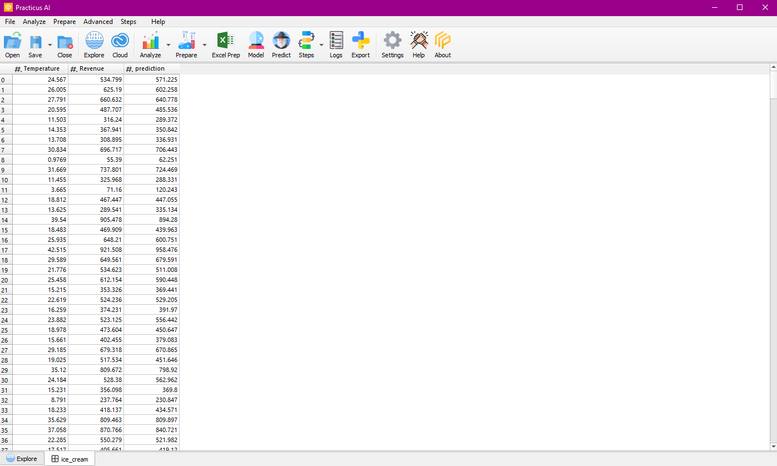Click the Save disk icon
Viewport: 777px width, 466px height.
[35, 42]
